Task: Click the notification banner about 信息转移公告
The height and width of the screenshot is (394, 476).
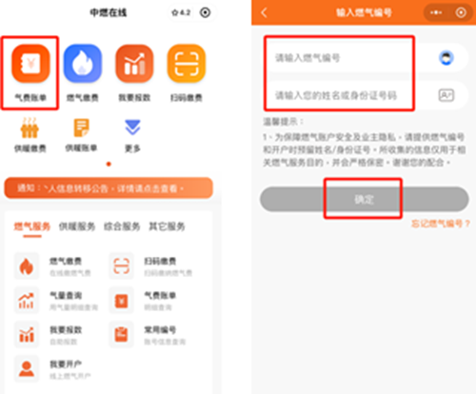Action: point(109,188)
